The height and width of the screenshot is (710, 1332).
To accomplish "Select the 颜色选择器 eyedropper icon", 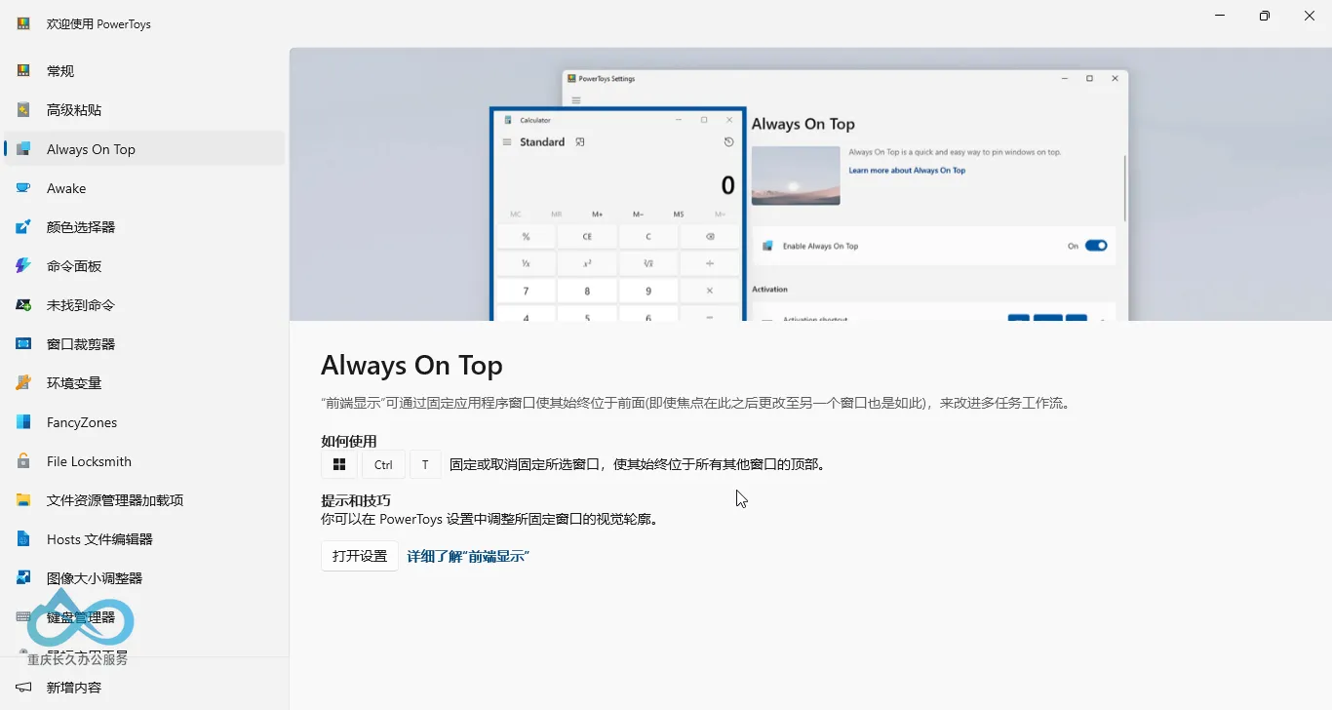I will 23,227.
